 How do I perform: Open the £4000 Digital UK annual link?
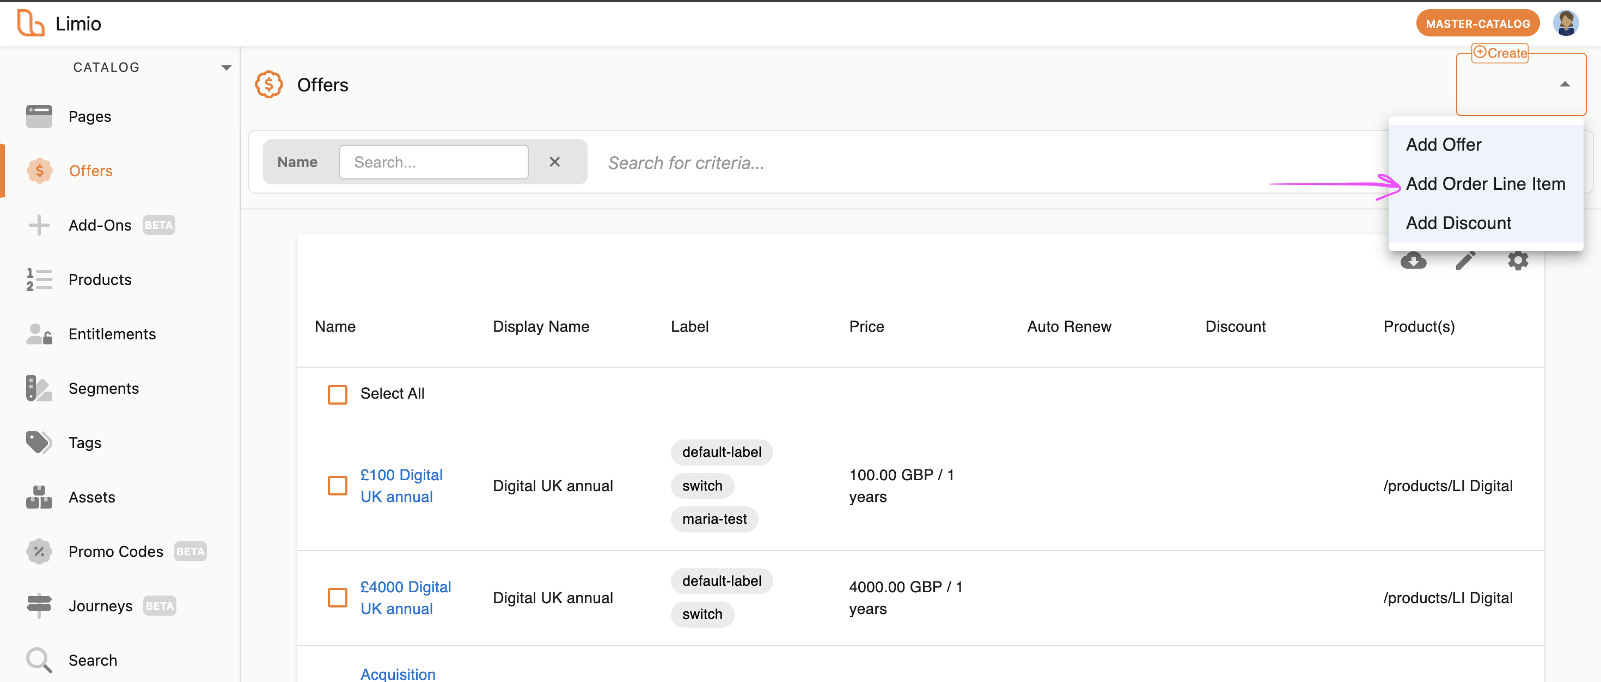(x=405, y=598)
